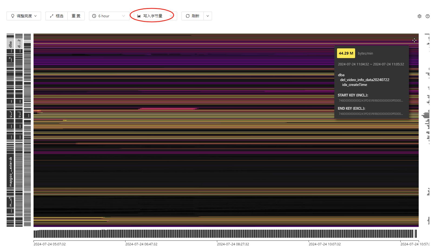Click the help question mark icon
The height and width of the screenshot is (251, 436).
point(427,16)
